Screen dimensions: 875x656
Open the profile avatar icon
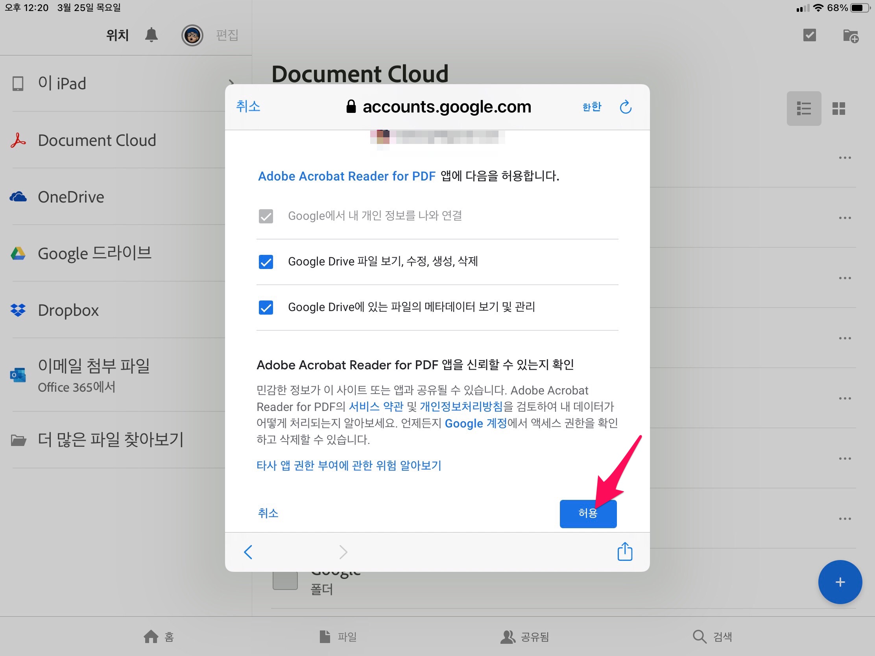pyautogui.click(x=192, y=35)
